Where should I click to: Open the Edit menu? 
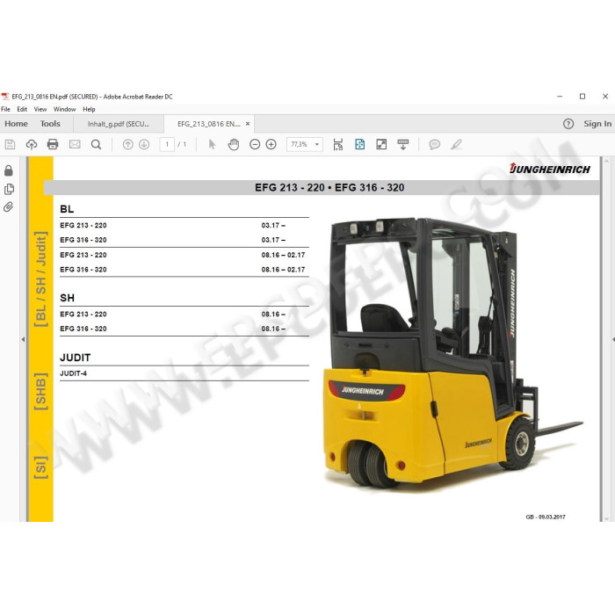tap(22, 110)
